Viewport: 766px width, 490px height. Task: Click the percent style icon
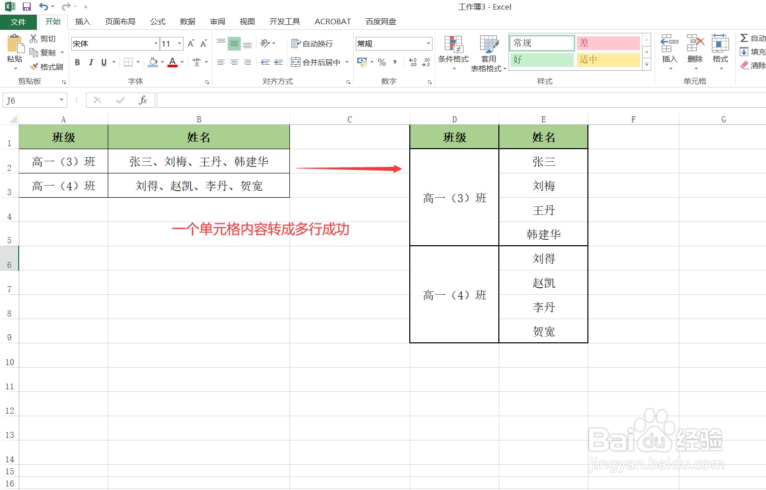tap(382, 62)
